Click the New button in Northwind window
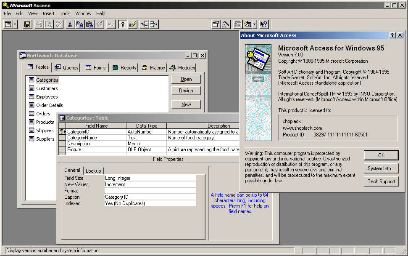Viewport: 408px width, 256px height. tap(186, 104)
